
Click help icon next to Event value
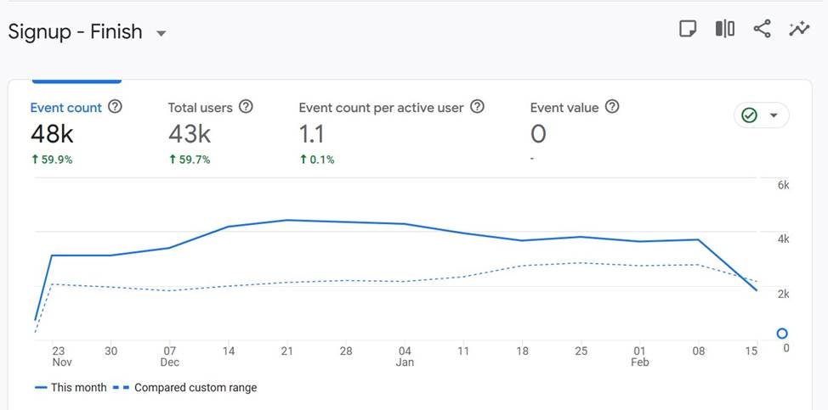[611, 107]
